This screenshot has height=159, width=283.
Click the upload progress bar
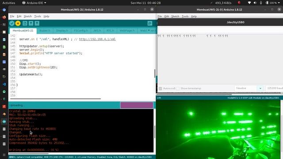(137, 105)
